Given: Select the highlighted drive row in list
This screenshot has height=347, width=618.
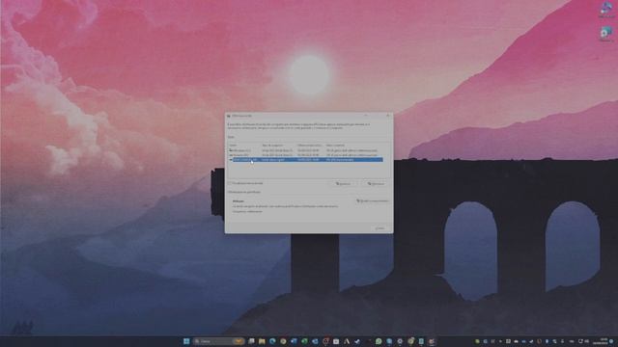Looking at the screenshot, I should pyautogui.click(x=306, y=160).
